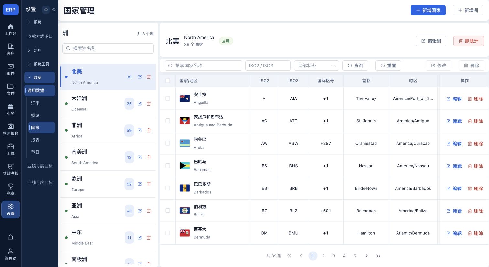Go to page 3 in pagination
The height and width of the screenshot is (267, 489).
pos(334,256)
